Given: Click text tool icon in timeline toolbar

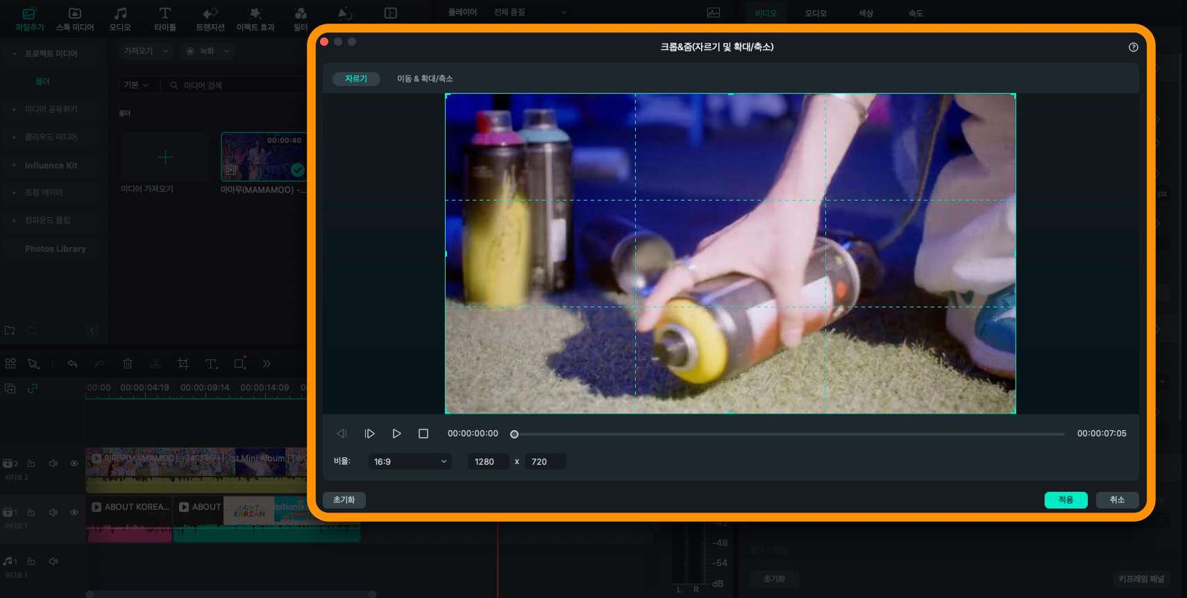Looking at the screenshot, I should click(x=212, y=364).
